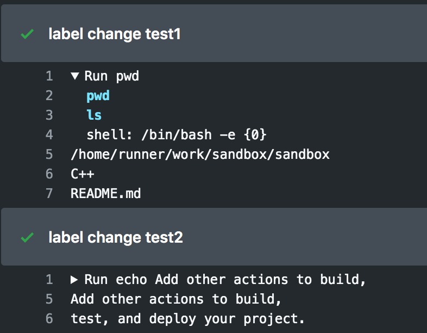
Task: Click the shell: /bin/bash -e {0} line
Action: tap(177, 135)
